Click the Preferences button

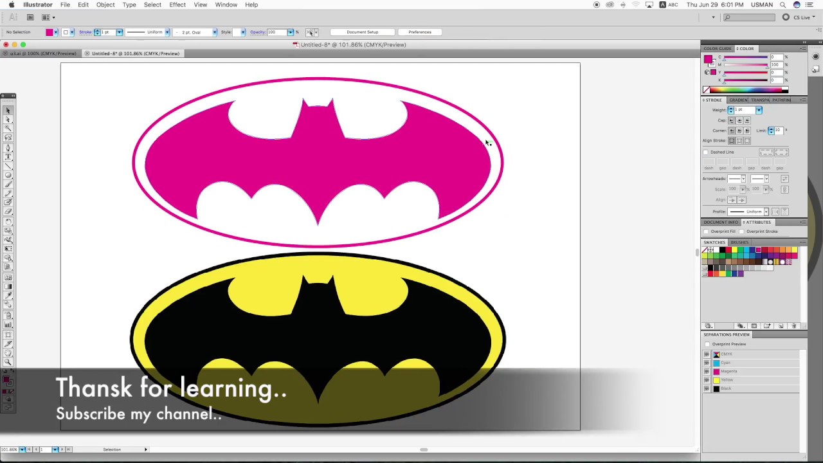point(420,32)
